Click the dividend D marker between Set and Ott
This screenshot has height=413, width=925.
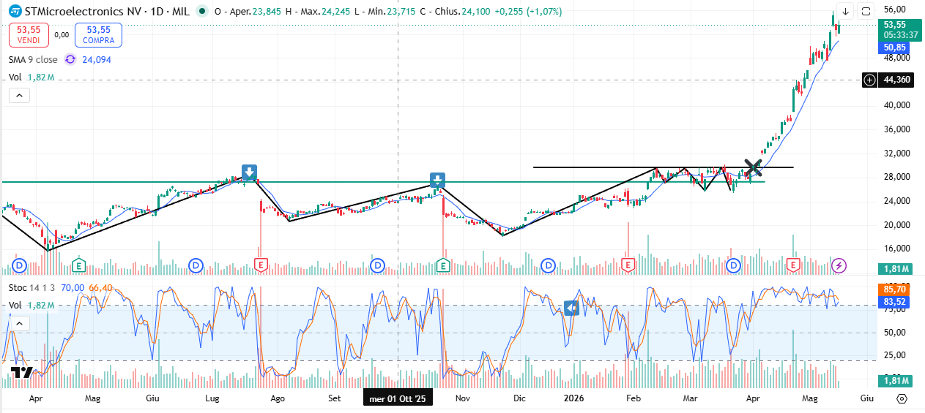point(377,265)
